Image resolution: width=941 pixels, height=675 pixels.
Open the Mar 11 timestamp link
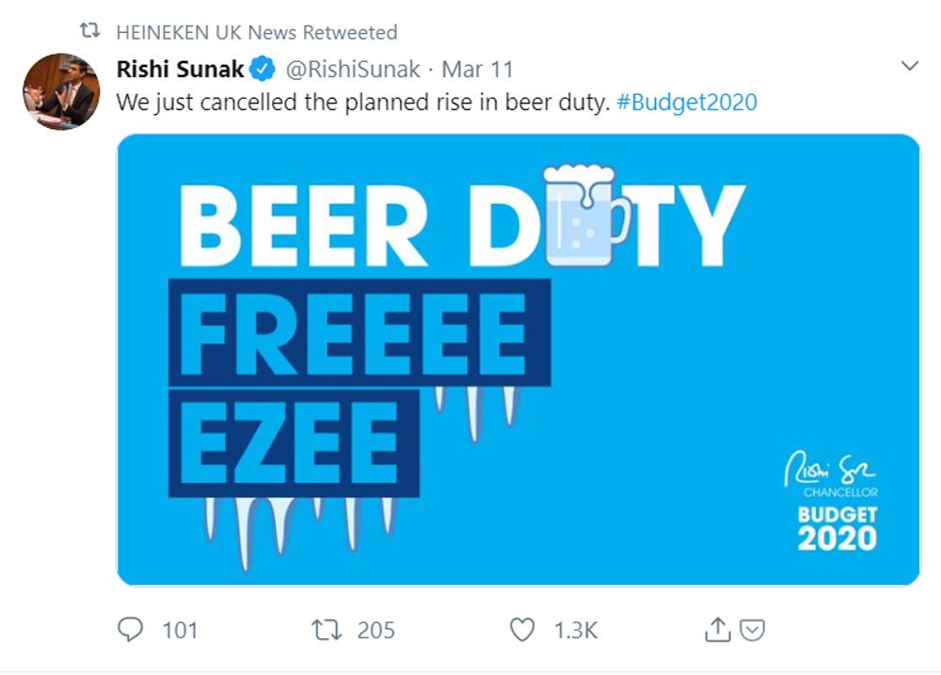coord(478,70)
